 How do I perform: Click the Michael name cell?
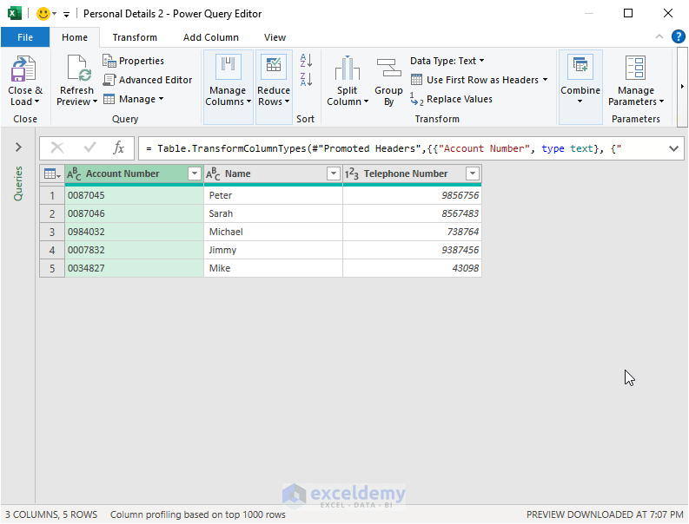pyautogui.click(x=273, y=232)
